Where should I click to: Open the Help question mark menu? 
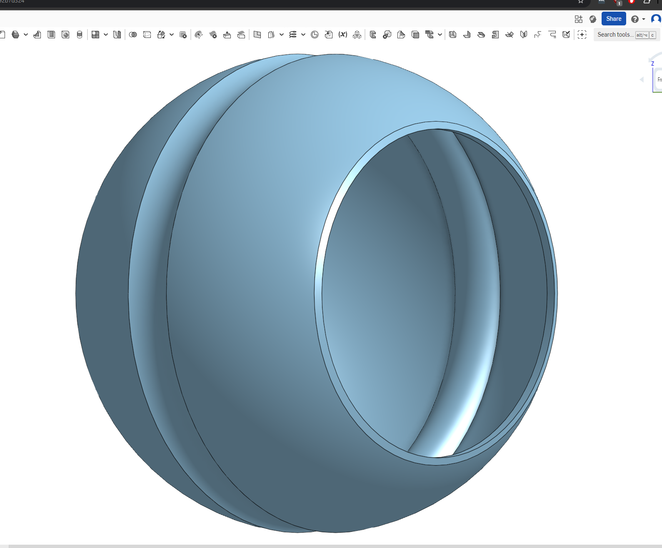pos(635,19)
